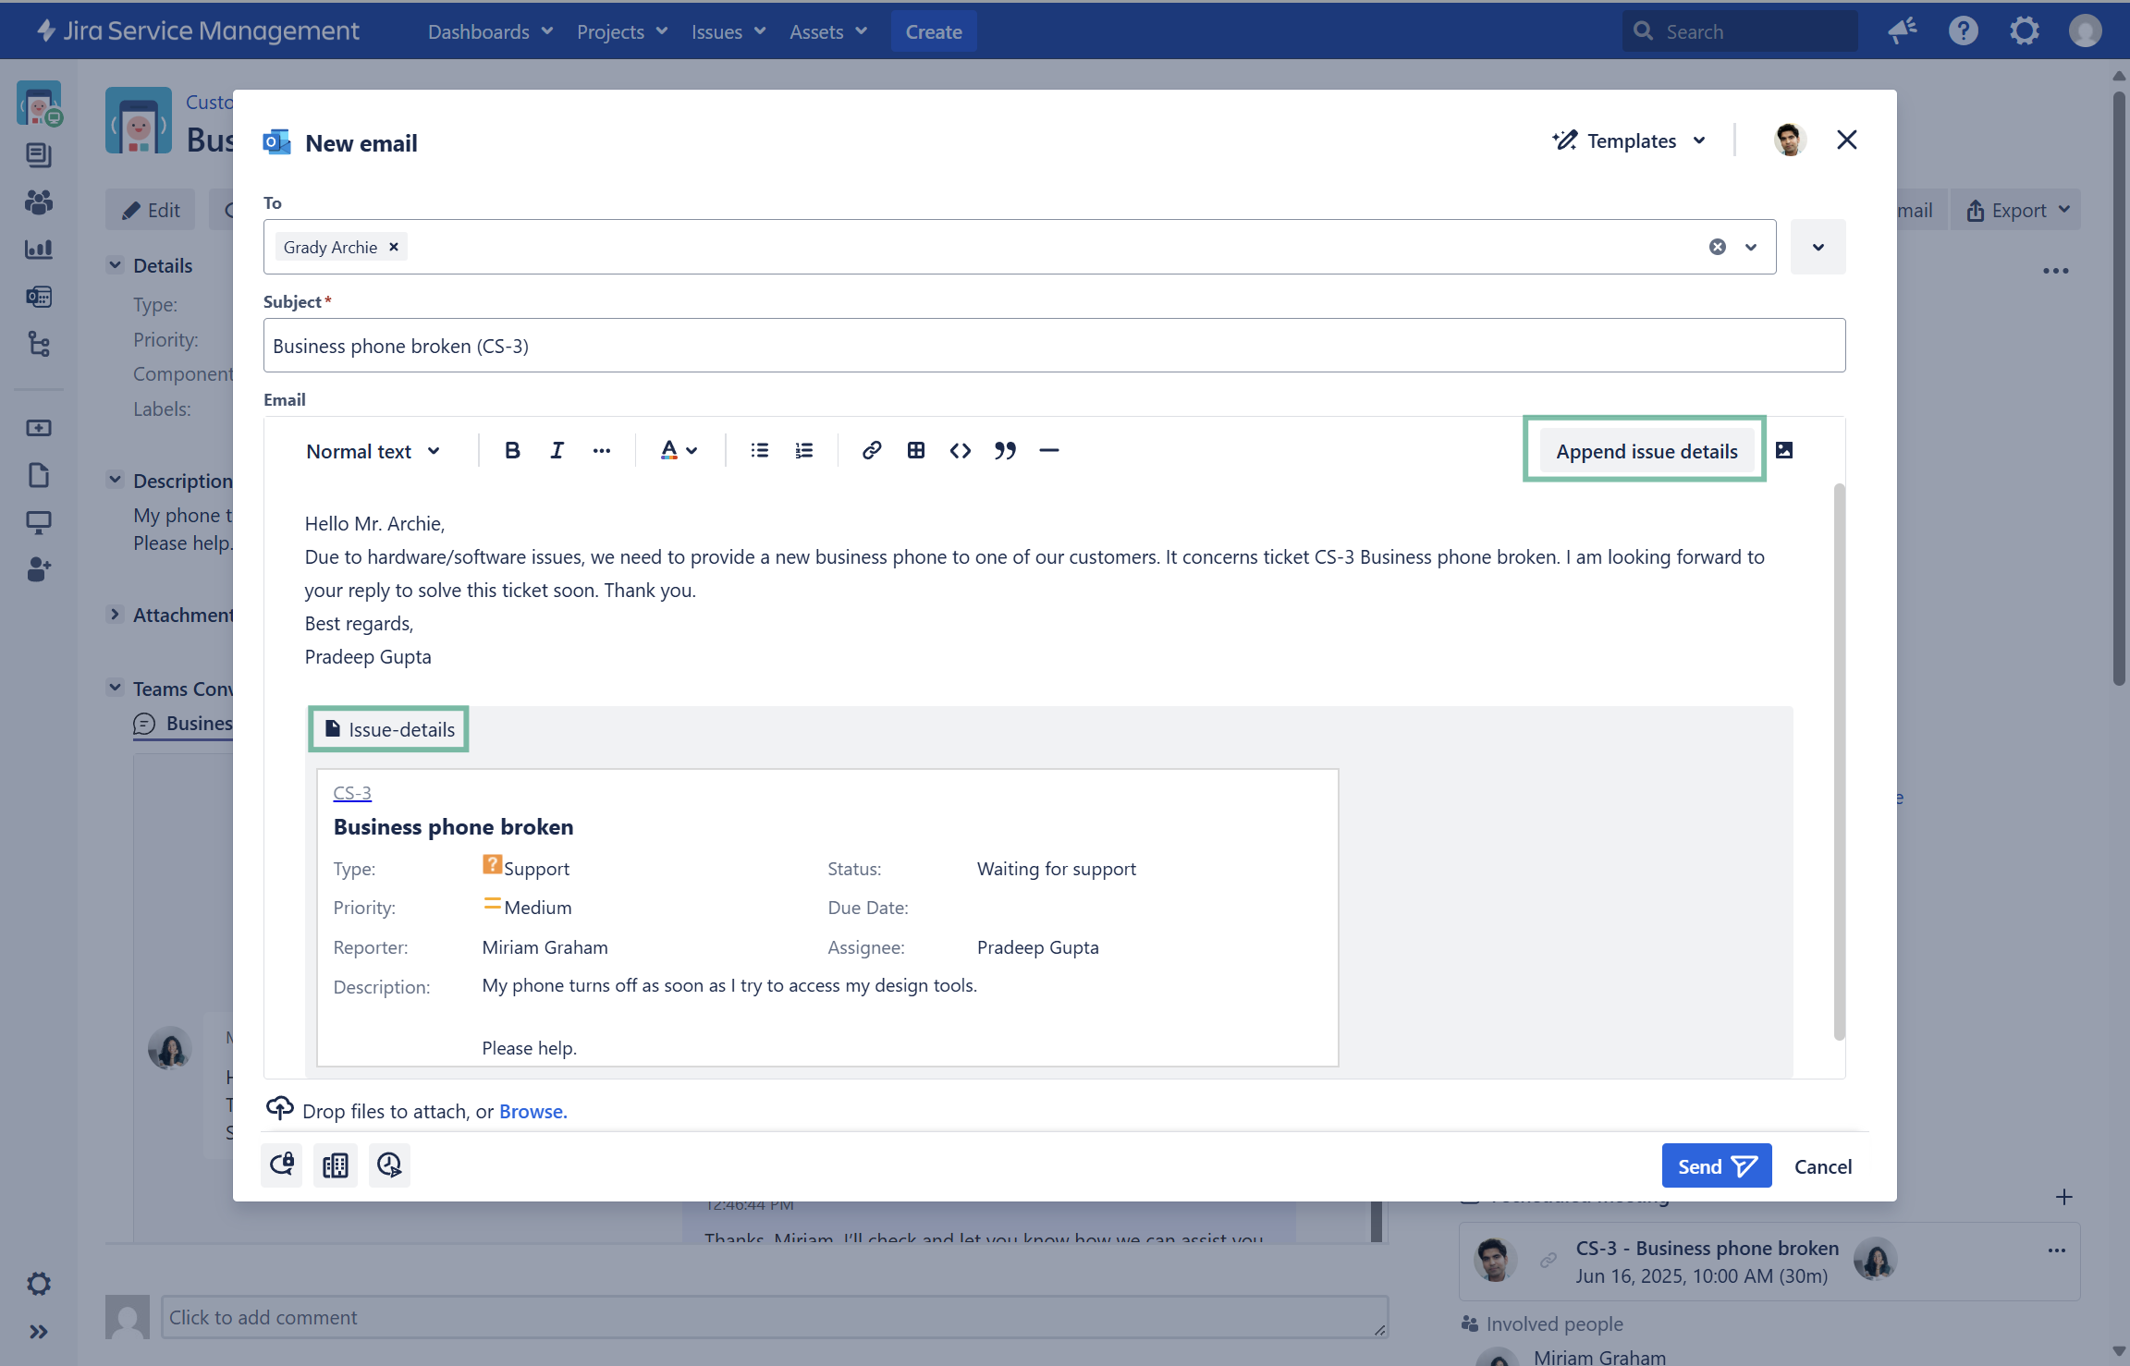The height and width of the screenshot is (1366, 2130).
Task: Click Append issue details button
Action: [x=1646, y=451]
